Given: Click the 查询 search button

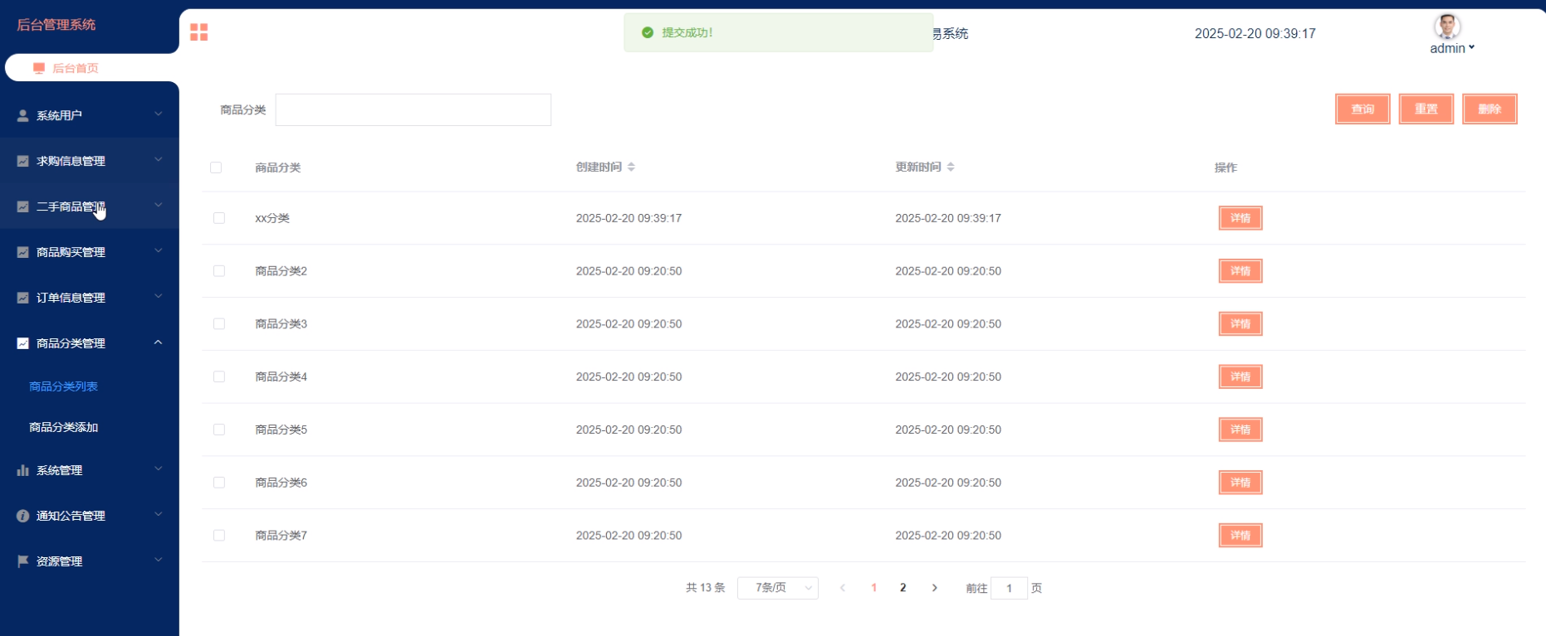Looking at the screenshot, I should pos(1363,109).
